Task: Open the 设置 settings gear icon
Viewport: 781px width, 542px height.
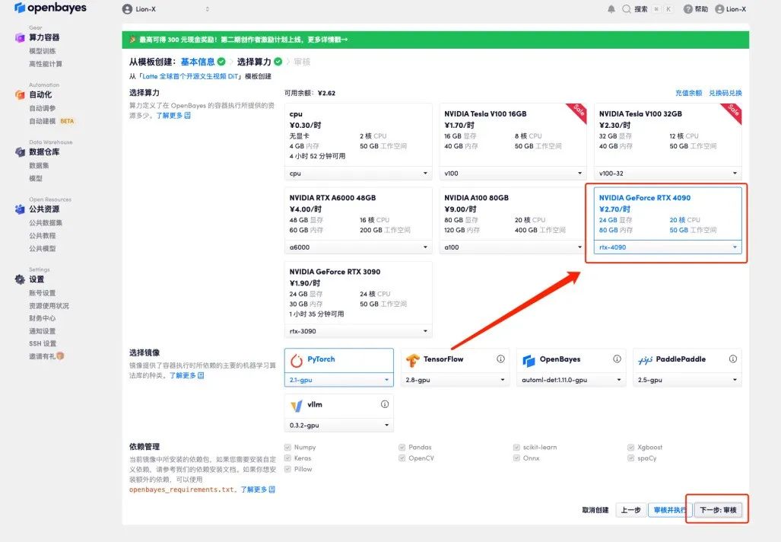Action: click(x=18, y=279)
